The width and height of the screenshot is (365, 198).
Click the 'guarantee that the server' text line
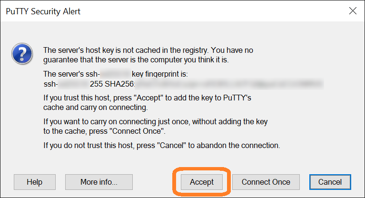[x=136, y=60]
